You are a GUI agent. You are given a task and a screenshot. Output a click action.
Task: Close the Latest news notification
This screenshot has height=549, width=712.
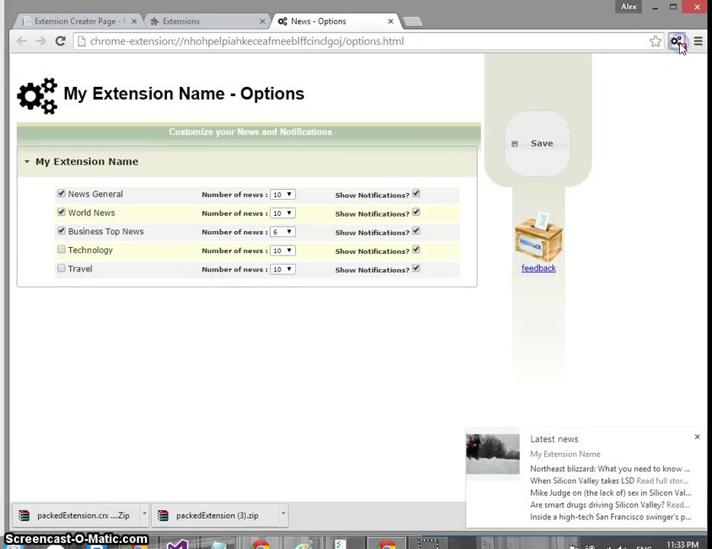pyautogui.click(x=697, y=437)
